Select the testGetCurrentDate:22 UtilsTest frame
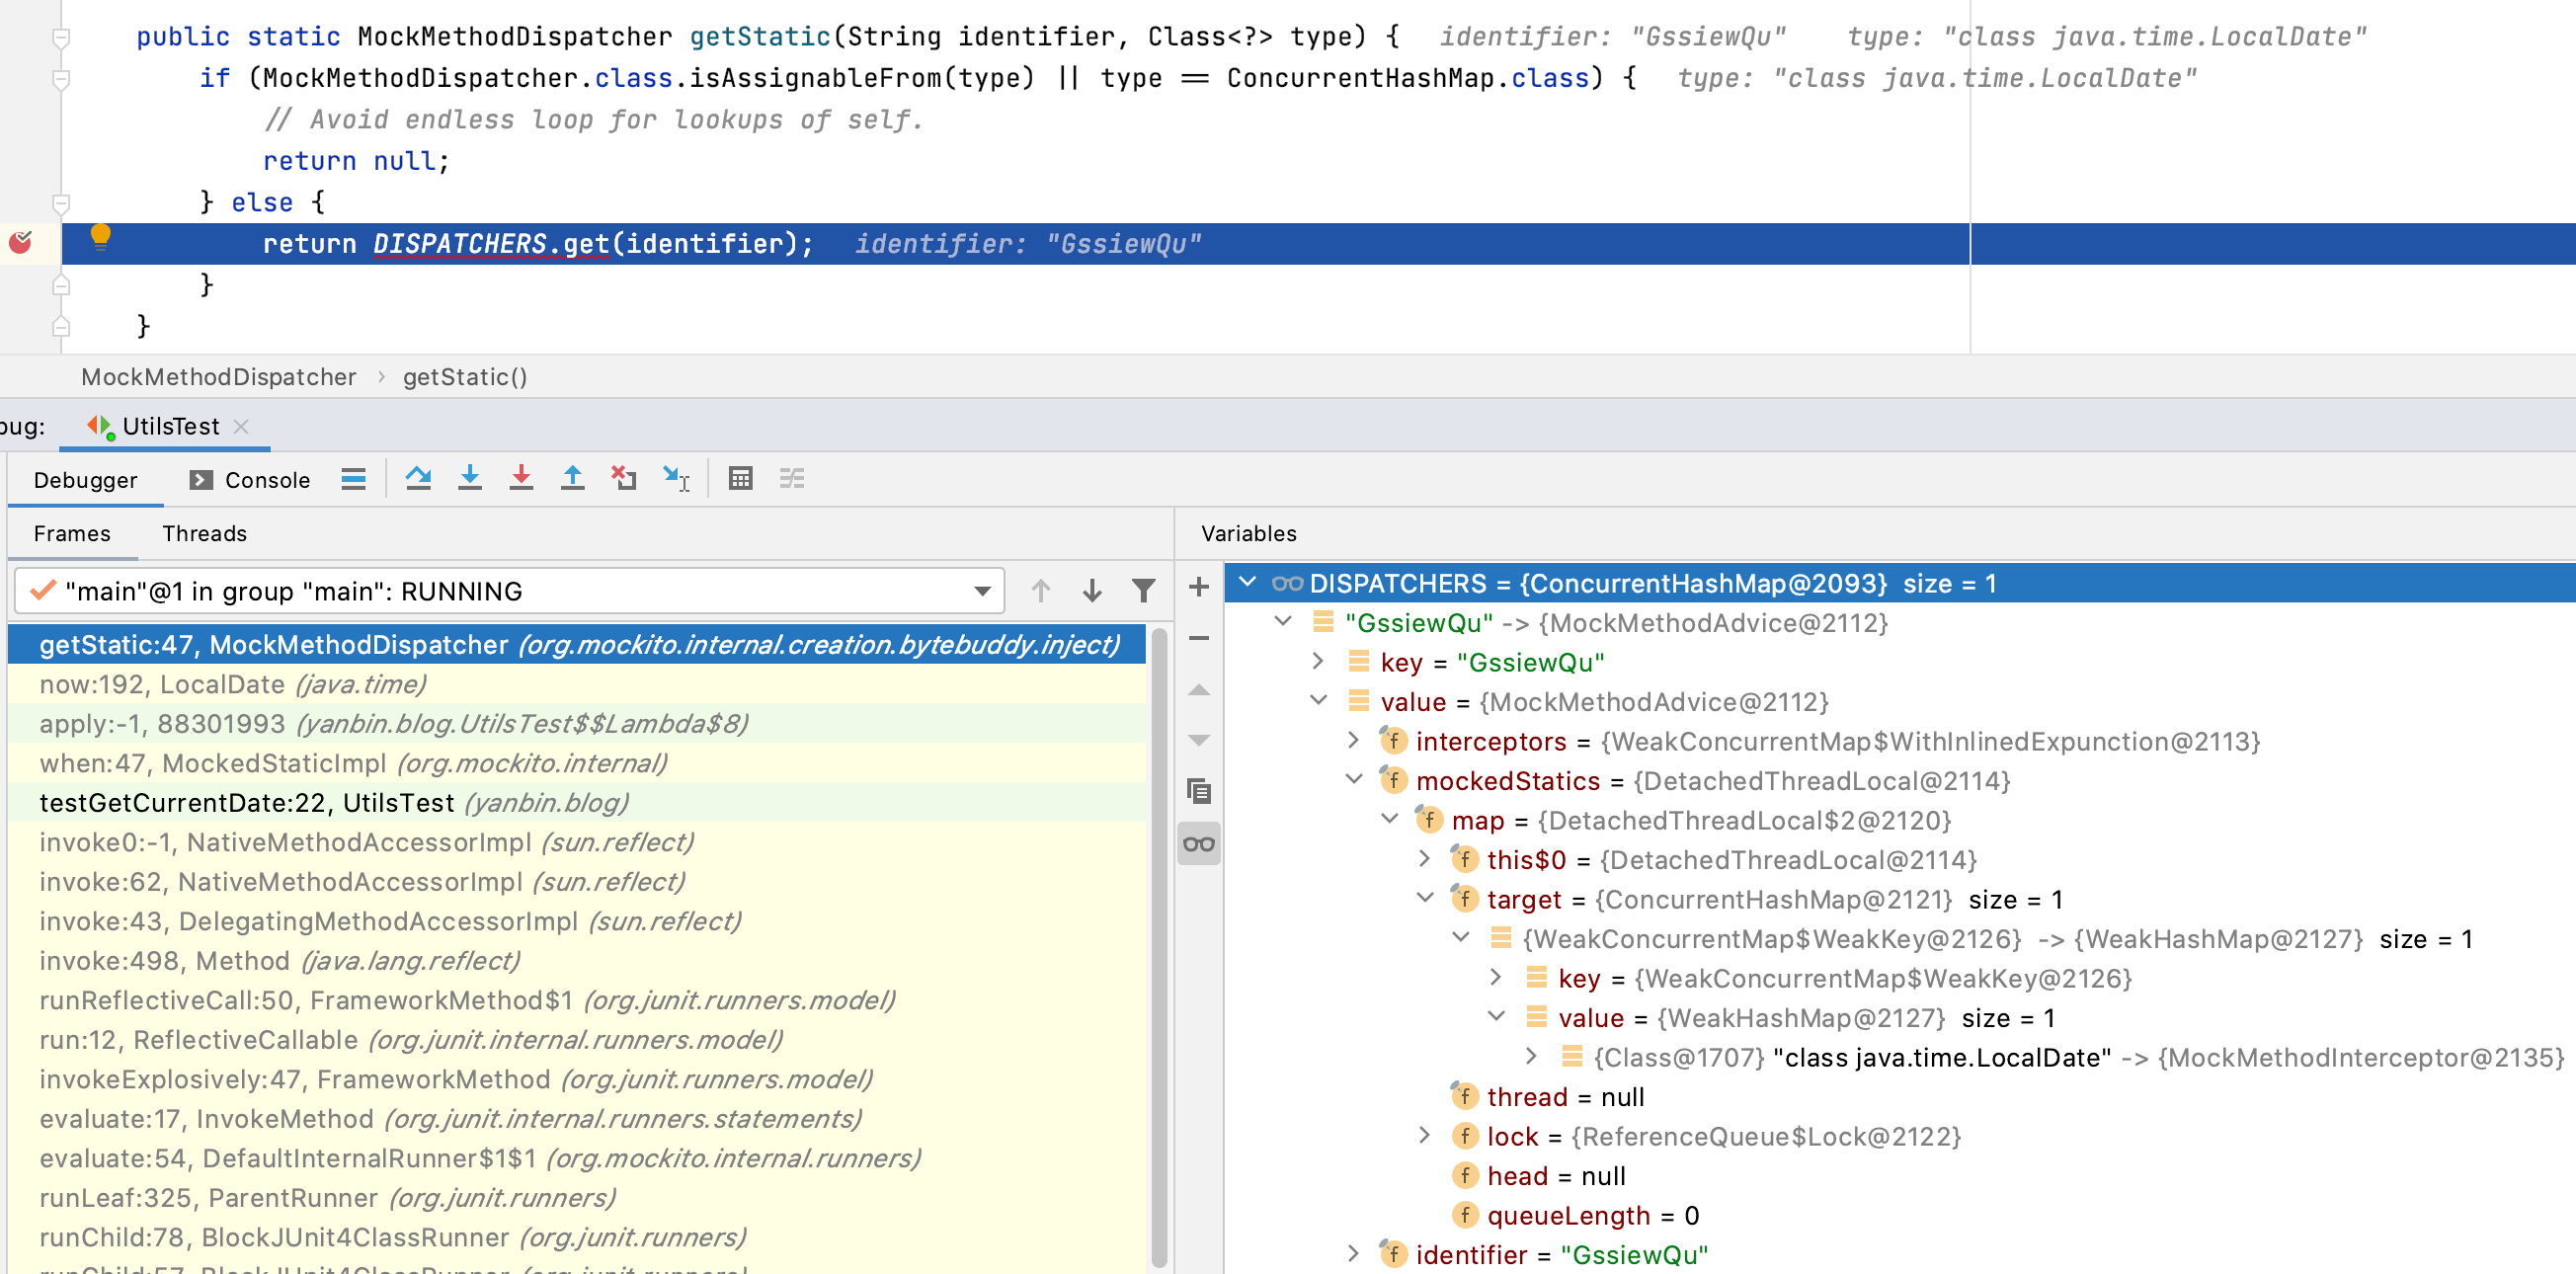2576x1274 pixels. point(334,803)
